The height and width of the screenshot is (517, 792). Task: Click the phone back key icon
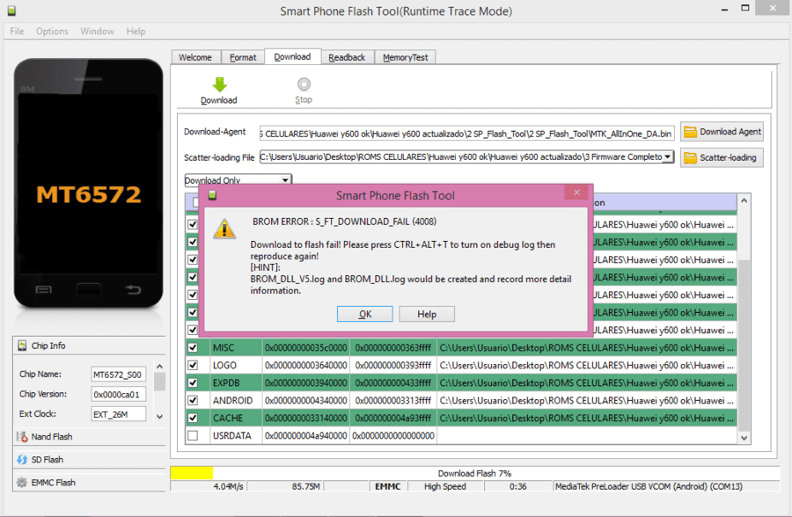[x=134, y=289]
